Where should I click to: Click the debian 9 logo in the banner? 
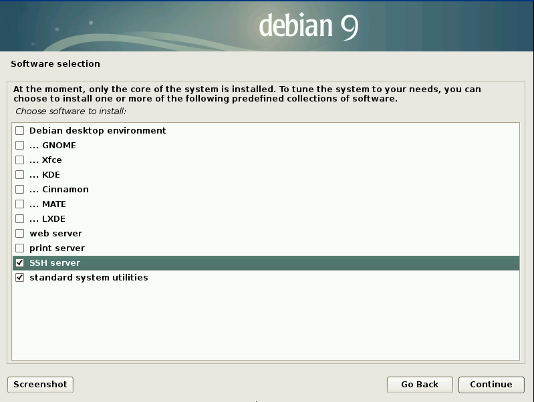click(308, 26)
